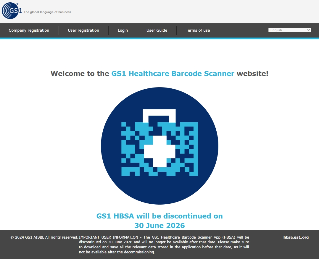
Task: Click the '30 June 2026' discontinuation notice
Action: [159, 226]
